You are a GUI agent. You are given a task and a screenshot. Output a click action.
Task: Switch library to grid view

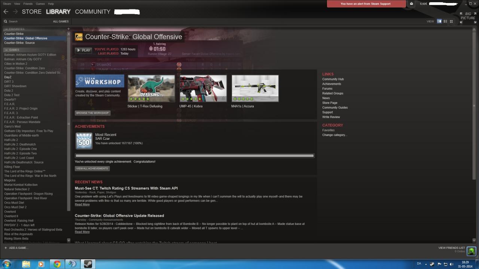pos(451,21)
